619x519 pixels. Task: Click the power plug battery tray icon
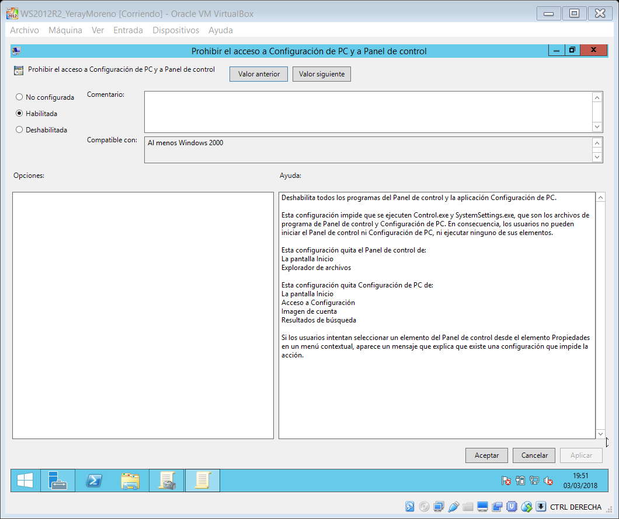pos(520,481)
